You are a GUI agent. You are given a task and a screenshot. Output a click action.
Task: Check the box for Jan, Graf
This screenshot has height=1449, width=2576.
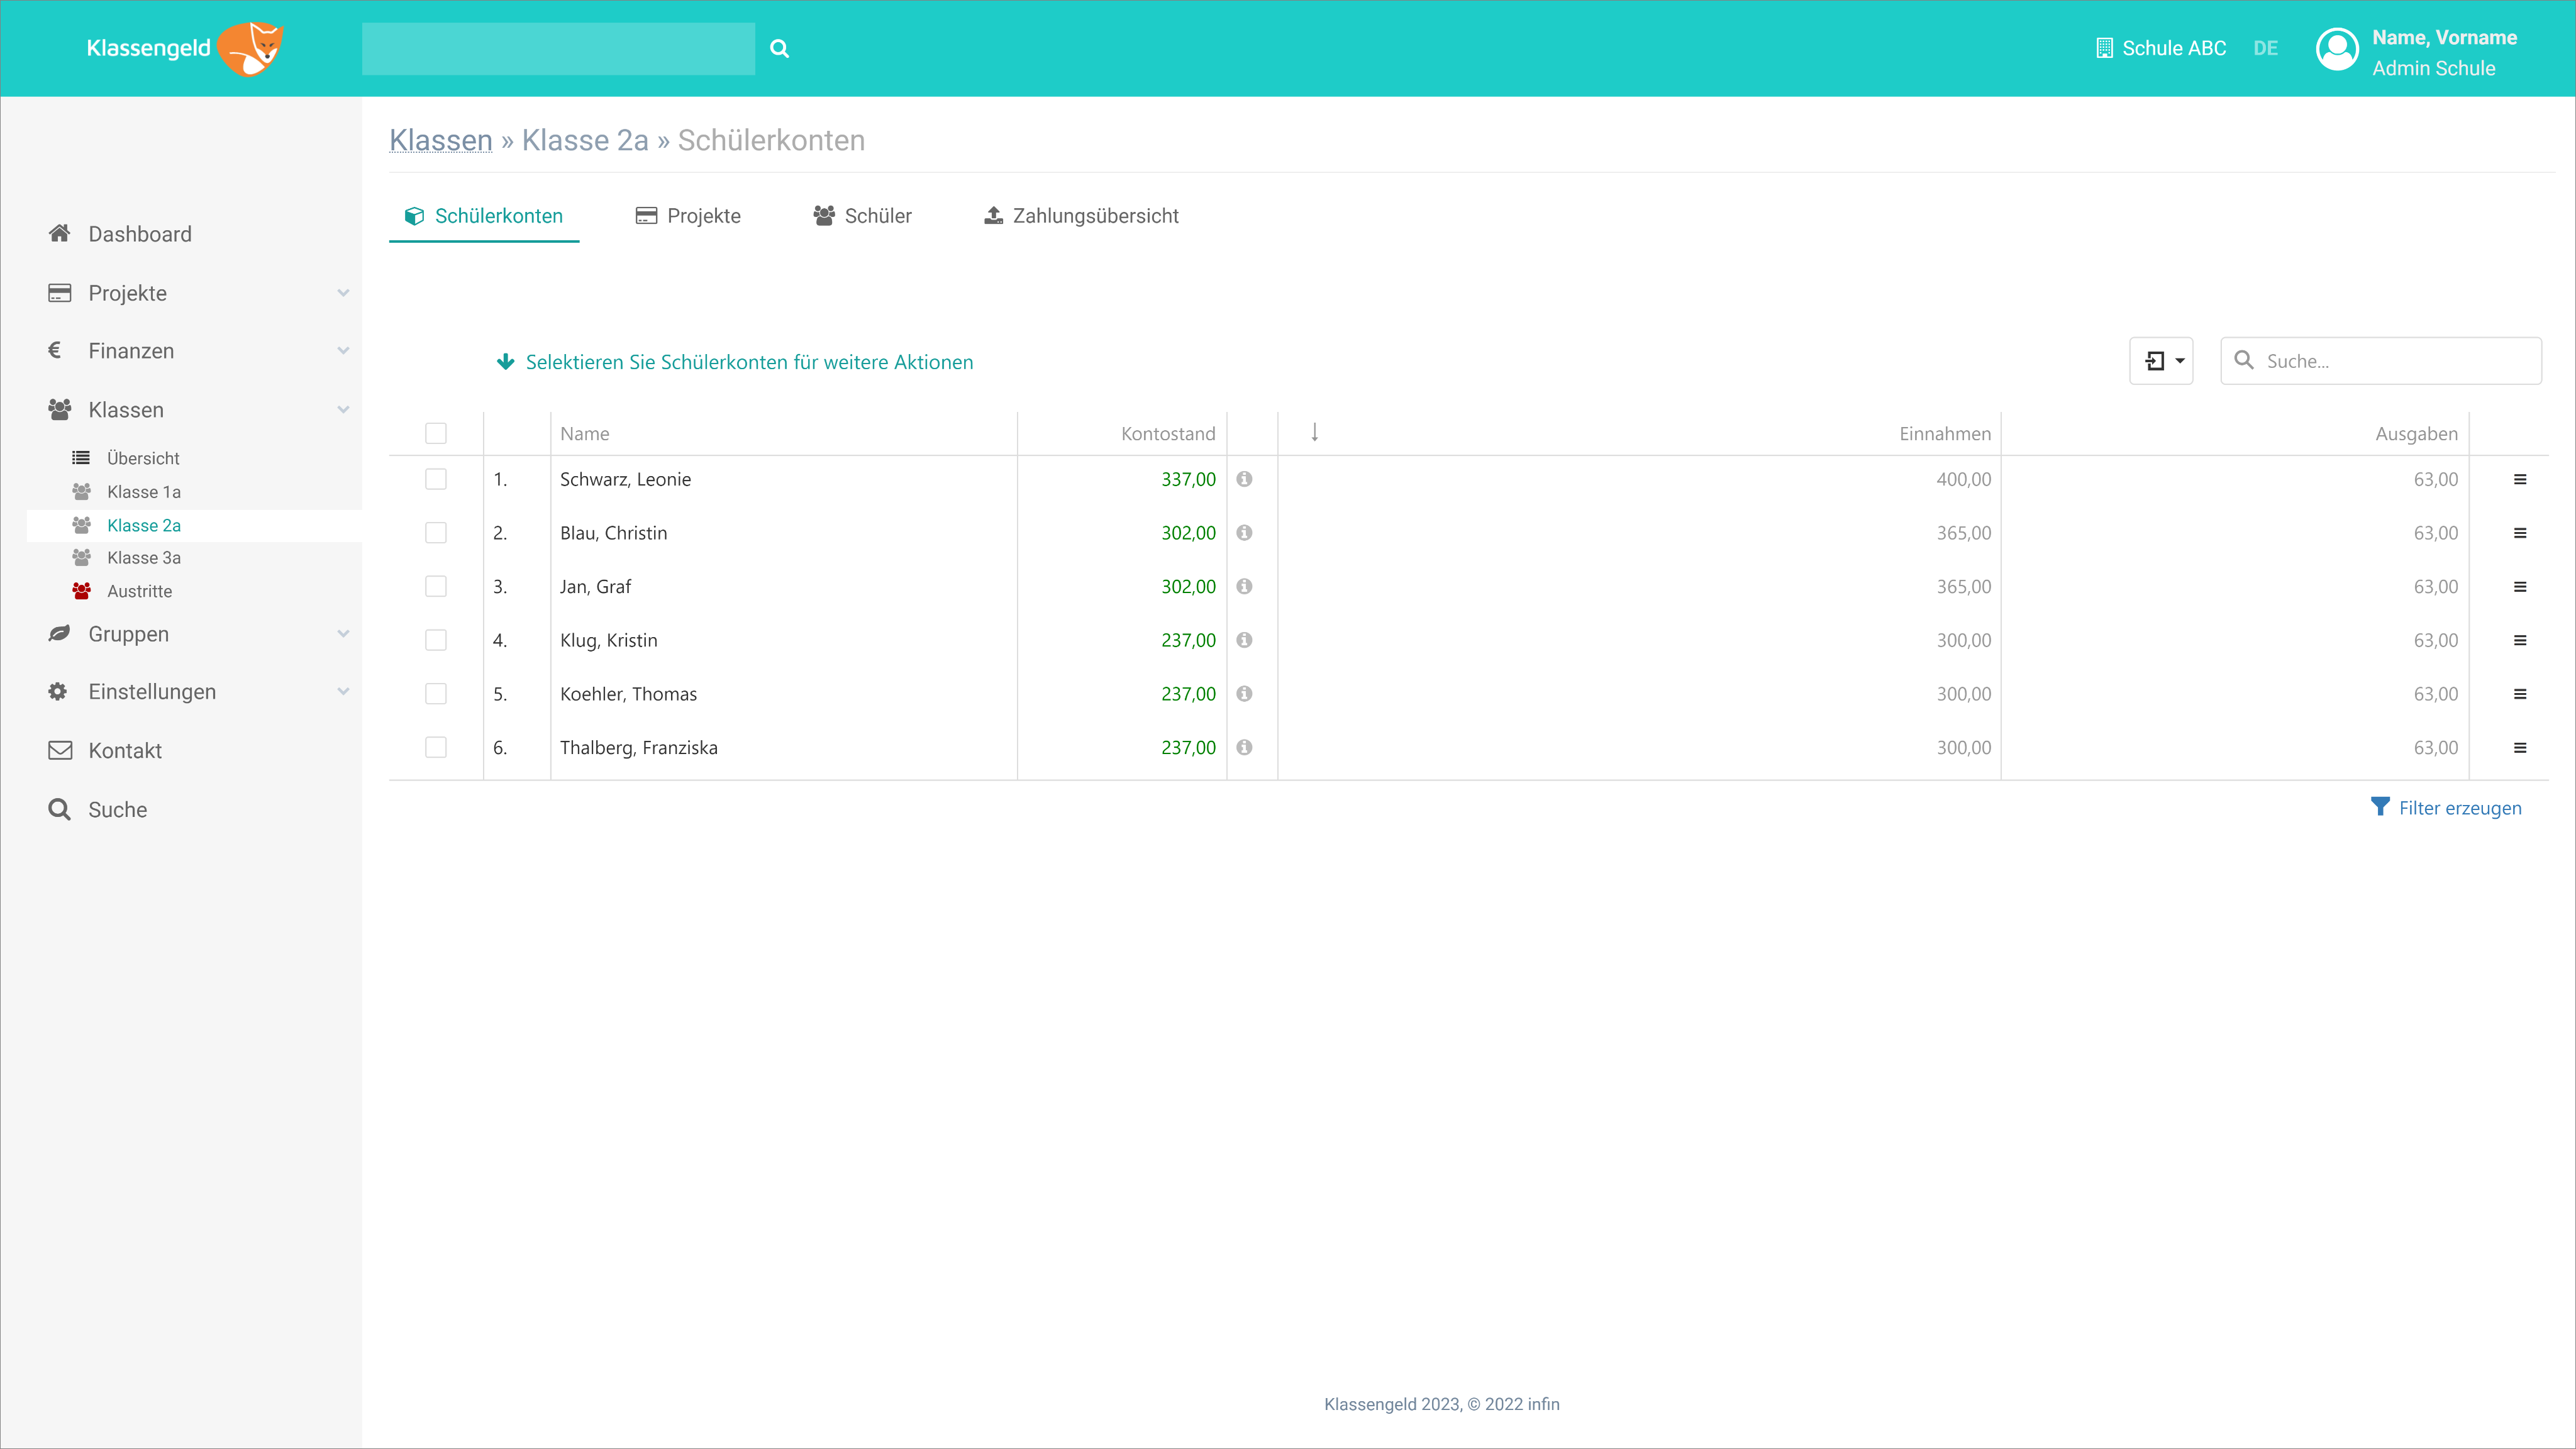coord(436,587)
